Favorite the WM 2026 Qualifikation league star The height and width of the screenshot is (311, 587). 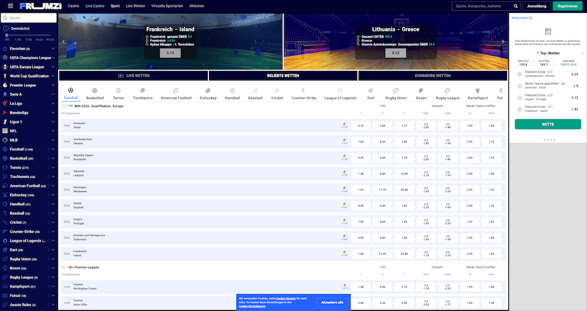pos(63,105)
